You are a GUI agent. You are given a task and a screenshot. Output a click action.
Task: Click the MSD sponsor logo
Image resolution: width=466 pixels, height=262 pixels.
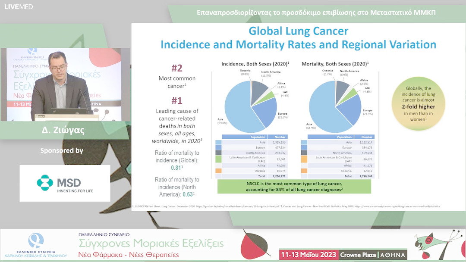click(x=65, y=183)
